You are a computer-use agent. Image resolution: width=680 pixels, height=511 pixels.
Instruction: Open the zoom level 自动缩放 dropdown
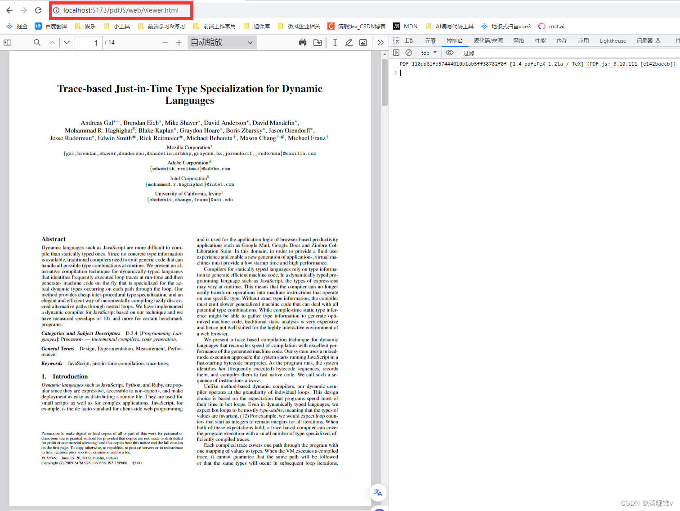[221, 42]
